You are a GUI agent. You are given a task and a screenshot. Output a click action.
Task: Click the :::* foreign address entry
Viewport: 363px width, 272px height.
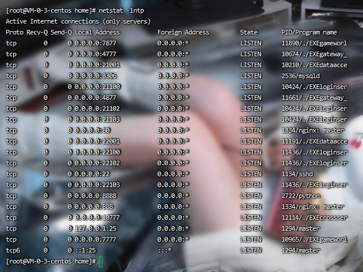(x=165, y=250)
